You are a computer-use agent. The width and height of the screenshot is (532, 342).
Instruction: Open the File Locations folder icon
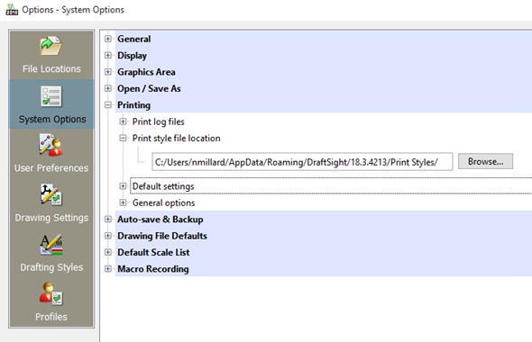click(50, 46)
